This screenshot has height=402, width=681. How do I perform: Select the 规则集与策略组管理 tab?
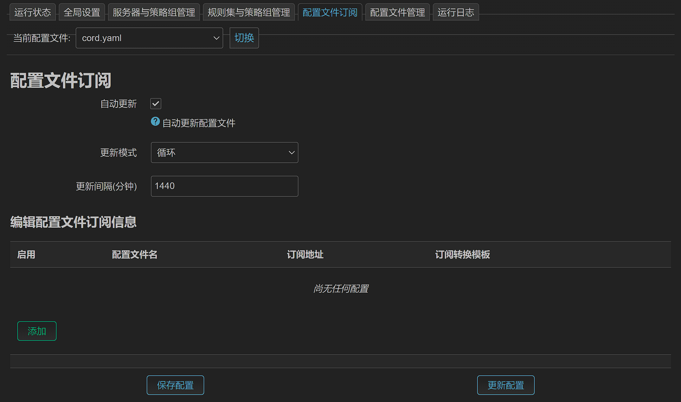coord(249,12)
